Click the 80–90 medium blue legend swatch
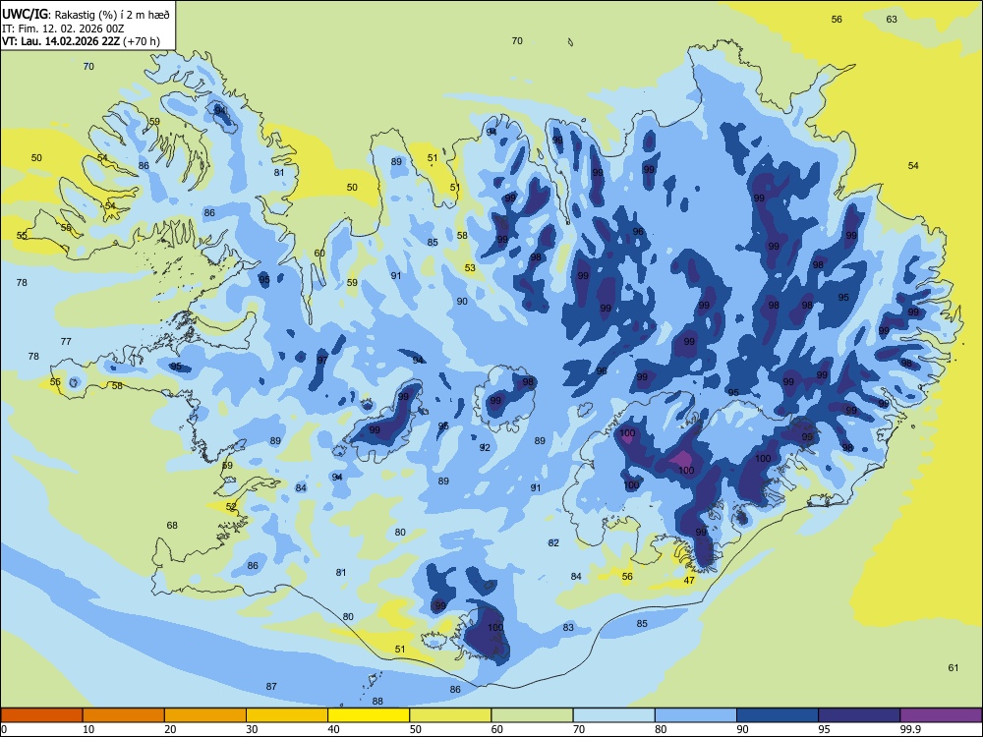 click(696, 715)
